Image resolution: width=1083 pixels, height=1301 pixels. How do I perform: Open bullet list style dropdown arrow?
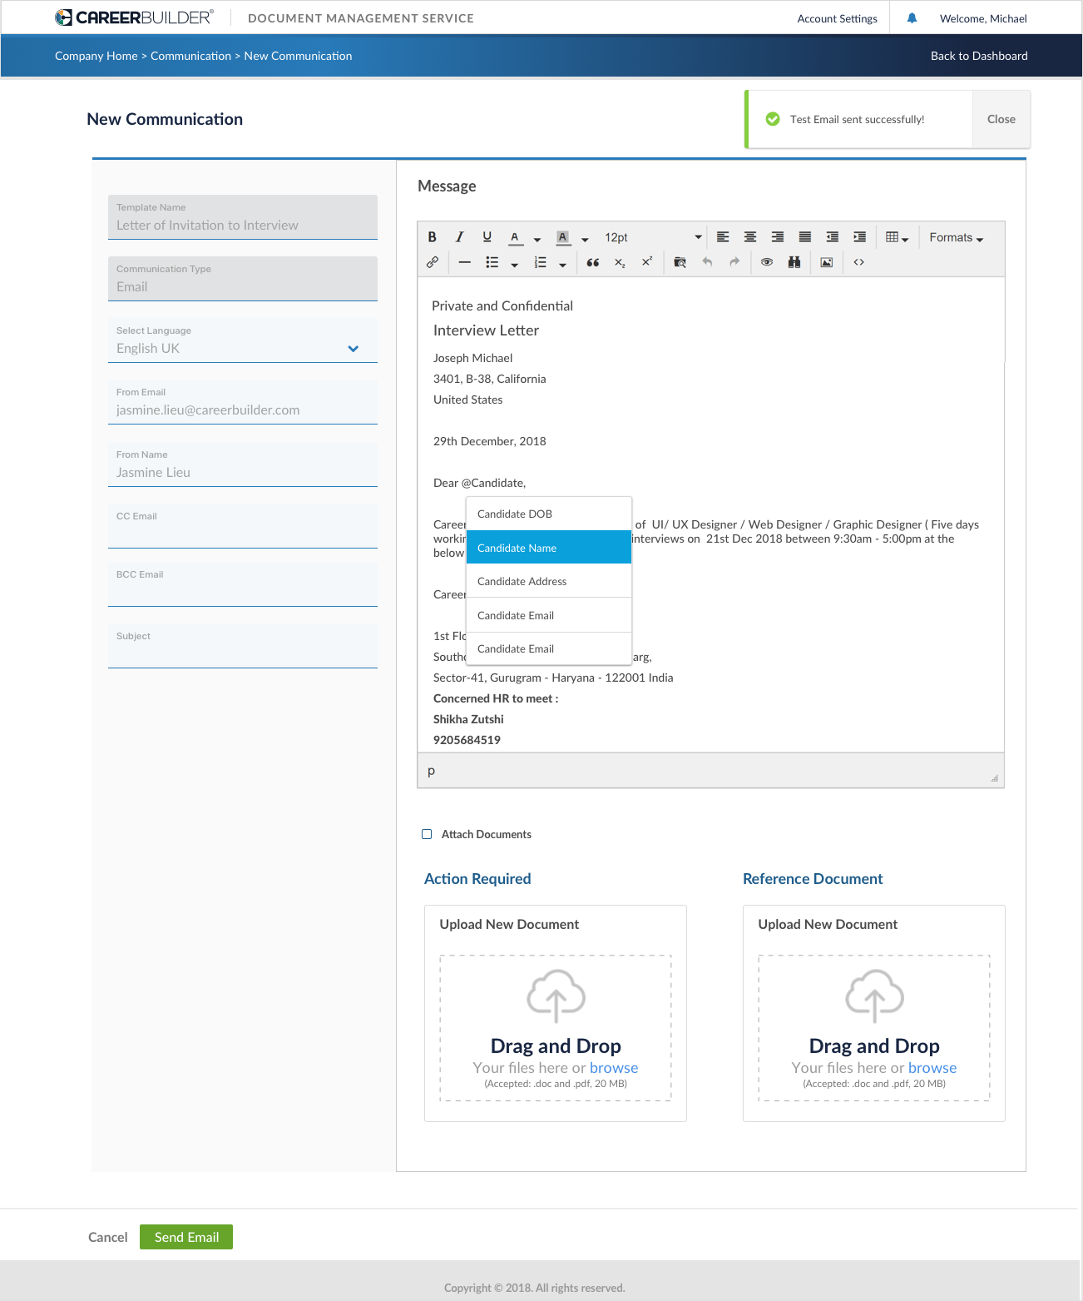click(x=515, y=265)
